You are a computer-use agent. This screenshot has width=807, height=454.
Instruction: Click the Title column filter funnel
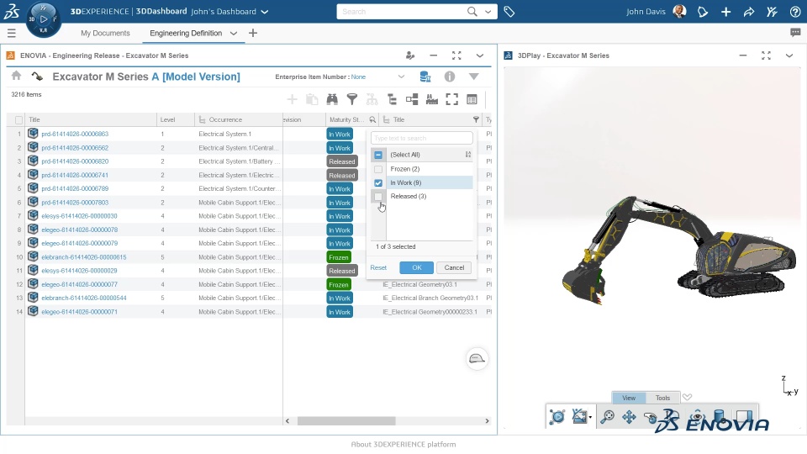pyautogui.click(x=476, y=120)
